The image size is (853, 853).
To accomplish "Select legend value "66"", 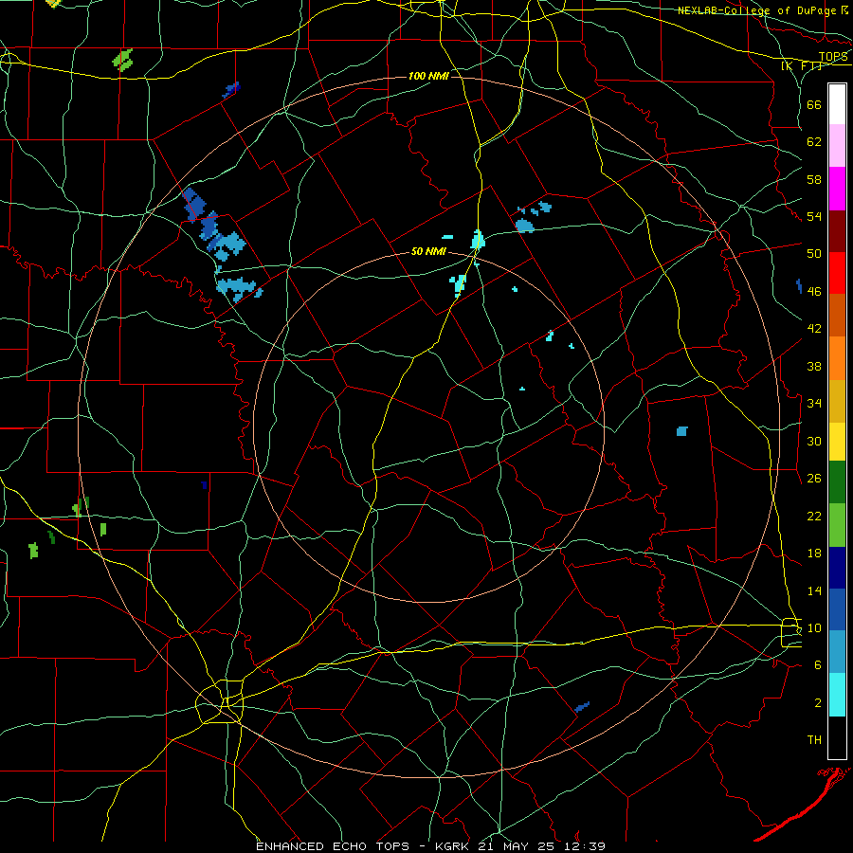I will (814, 104).
